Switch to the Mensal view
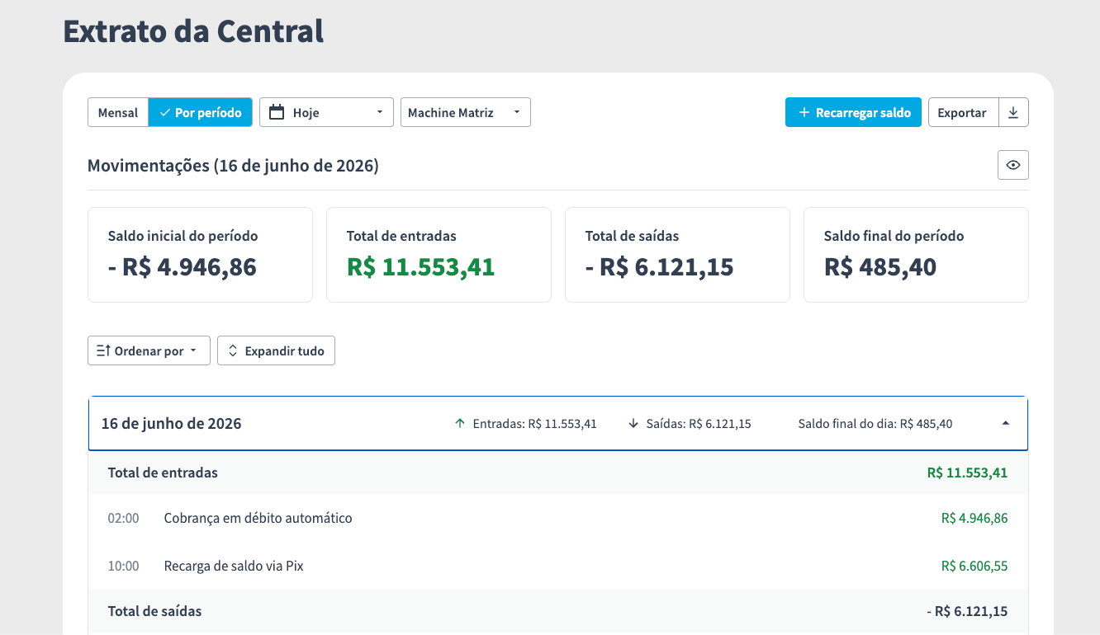The width and height of the screenshot is (1100, 635). click(x=118, y=113)
